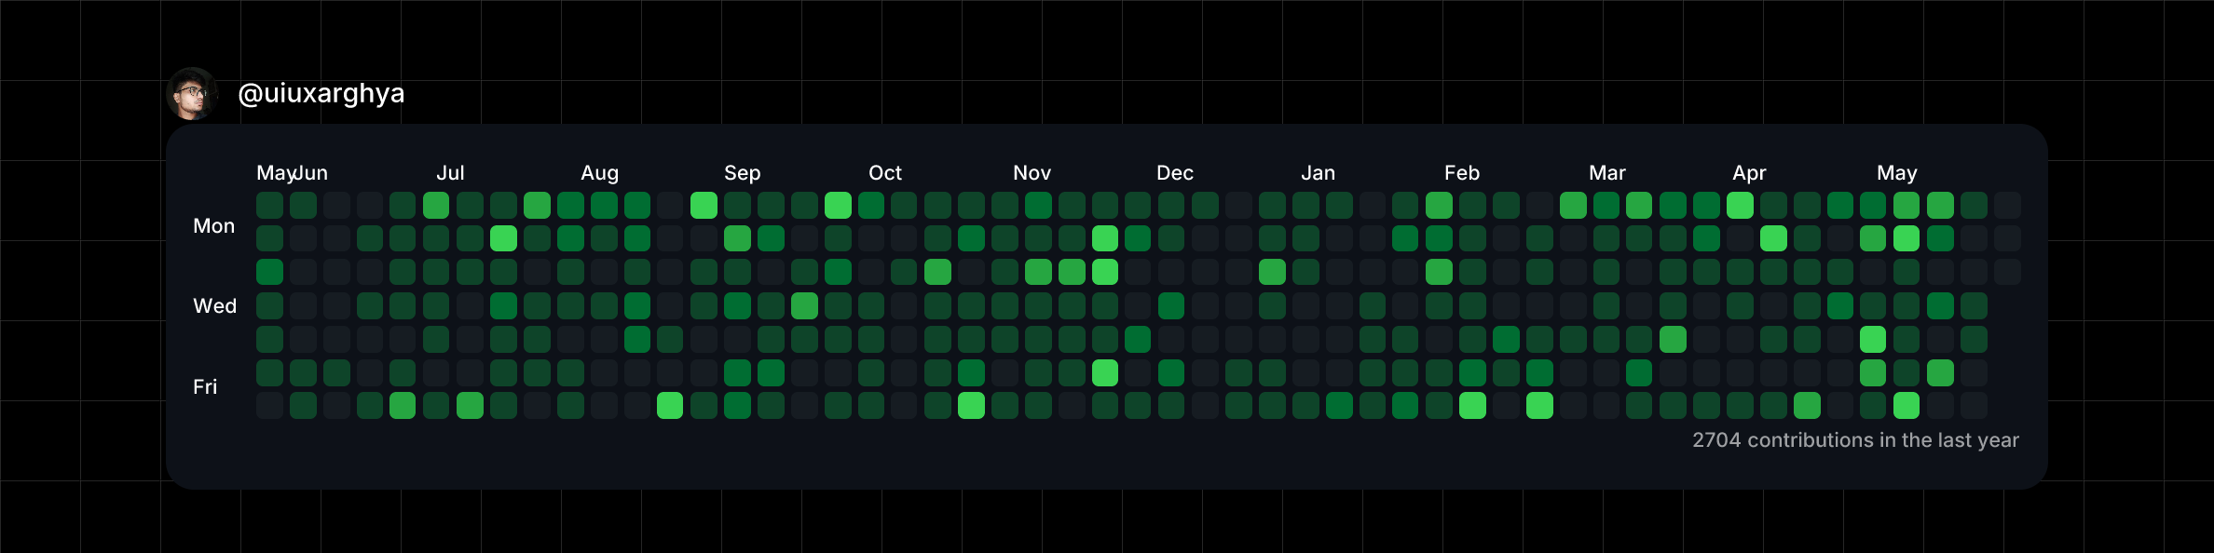The width and height of the screenshot is (2214, 553).
Task: Click the May label following Apr
Action: [1896, 173]
